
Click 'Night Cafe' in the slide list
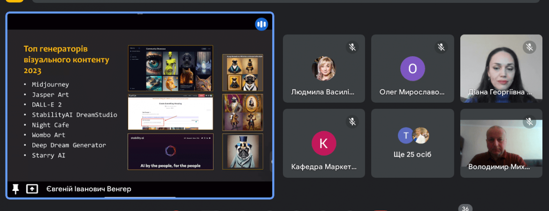[50, 125]
